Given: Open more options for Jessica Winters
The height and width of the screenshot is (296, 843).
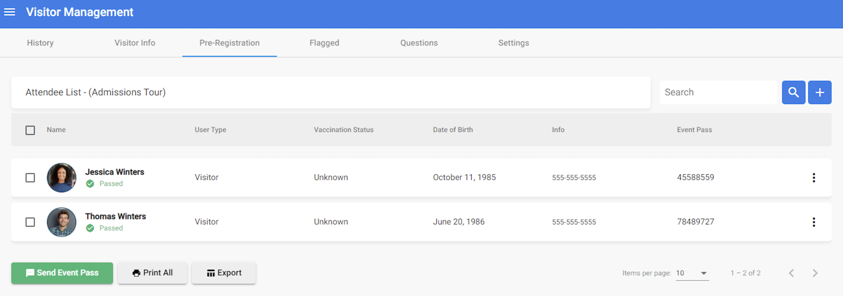Looking at the screenshot, I should [813, 178].
